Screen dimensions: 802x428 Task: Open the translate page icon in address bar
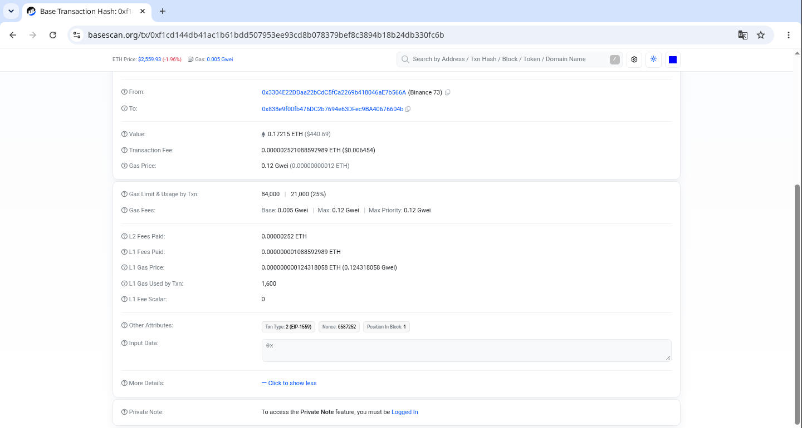coord(742,35)
